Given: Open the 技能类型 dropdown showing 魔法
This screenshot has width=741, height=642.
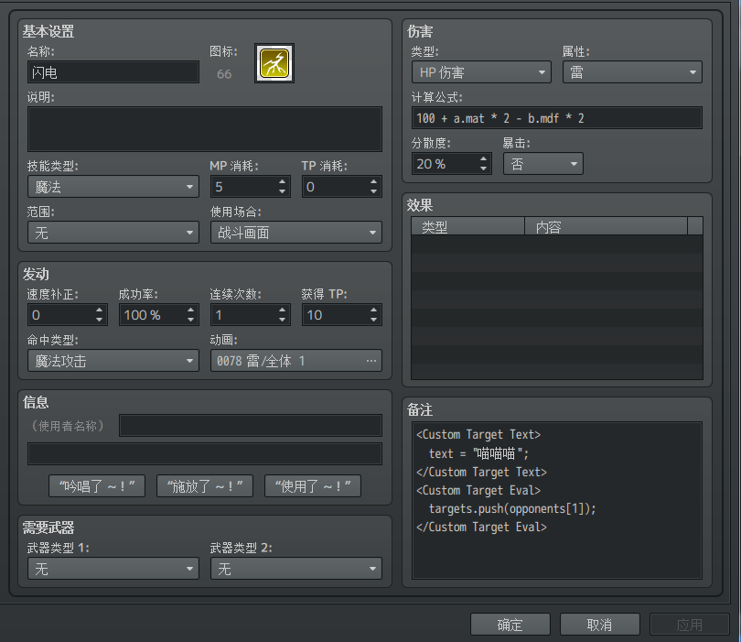Looking at the screenshot, I should pyautogui.click(x=113, y=187).
